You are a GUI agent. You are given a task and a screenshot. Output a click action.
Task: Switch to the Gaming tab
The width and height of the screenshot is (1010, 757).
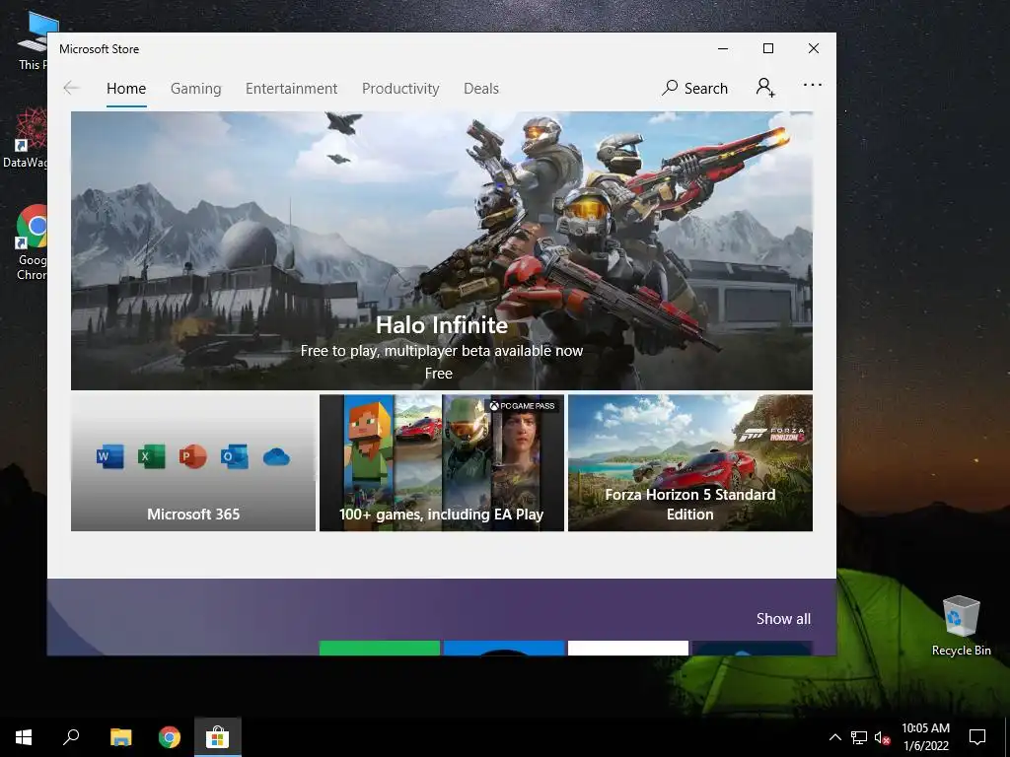(x=196, y=88)
